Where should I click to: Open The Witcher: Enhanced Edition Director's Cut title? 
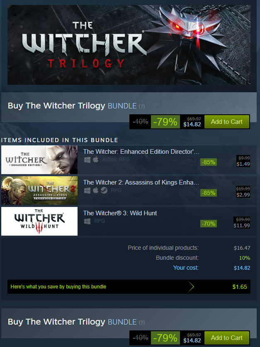tap(141, 152)
